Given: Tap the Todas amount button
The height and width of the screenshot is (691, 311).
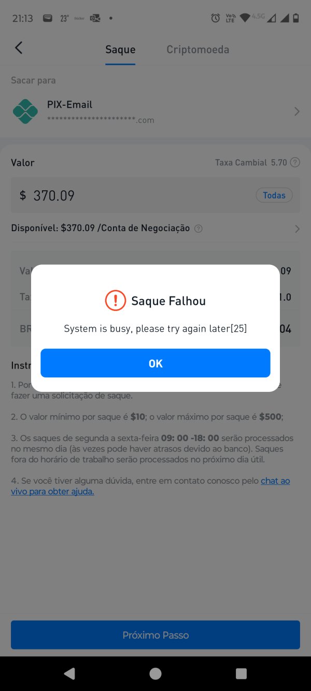Looking at the screenshot, I should point(274,195).
